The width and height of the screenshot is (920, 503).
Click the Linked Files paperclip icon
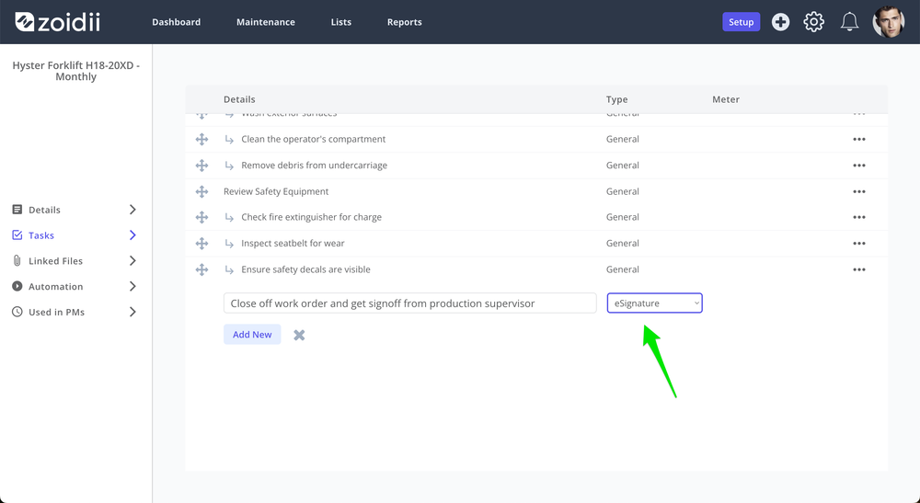pyautogui.click(x=17, y=260)
